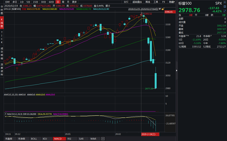Viewport: 227px width, 141px height.
Task: Expand the date range dropdown triangle
Action: [160, 9]
